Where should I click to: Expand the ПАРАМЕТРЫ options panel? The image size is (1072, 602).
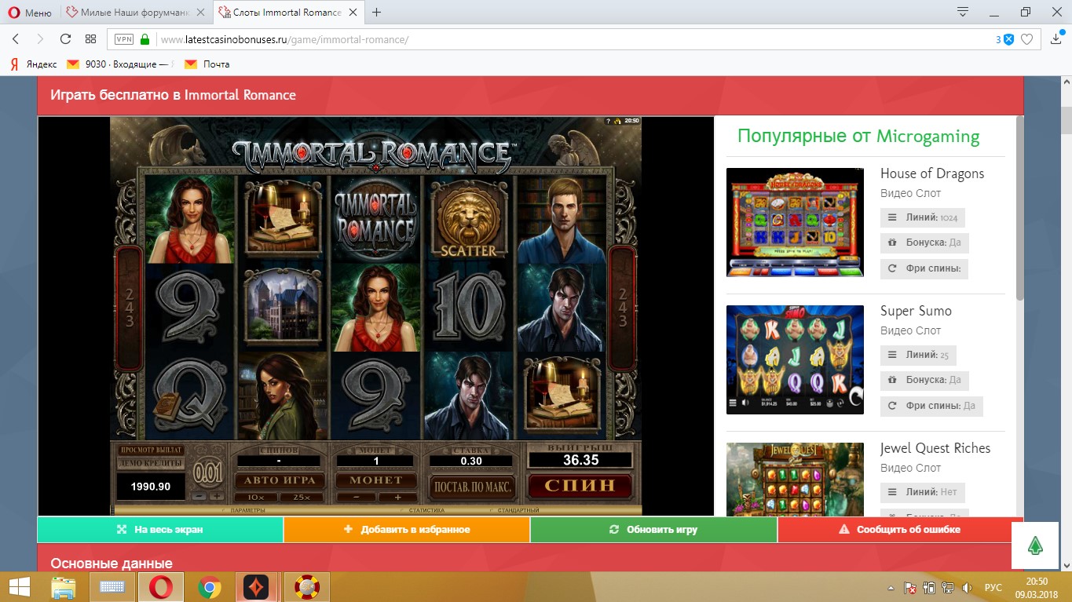(x=243, y=511)
